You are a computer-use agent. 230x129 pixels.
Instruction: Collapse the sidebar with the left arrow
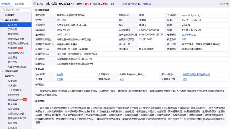pyautogui.click(x=30, y=4)
